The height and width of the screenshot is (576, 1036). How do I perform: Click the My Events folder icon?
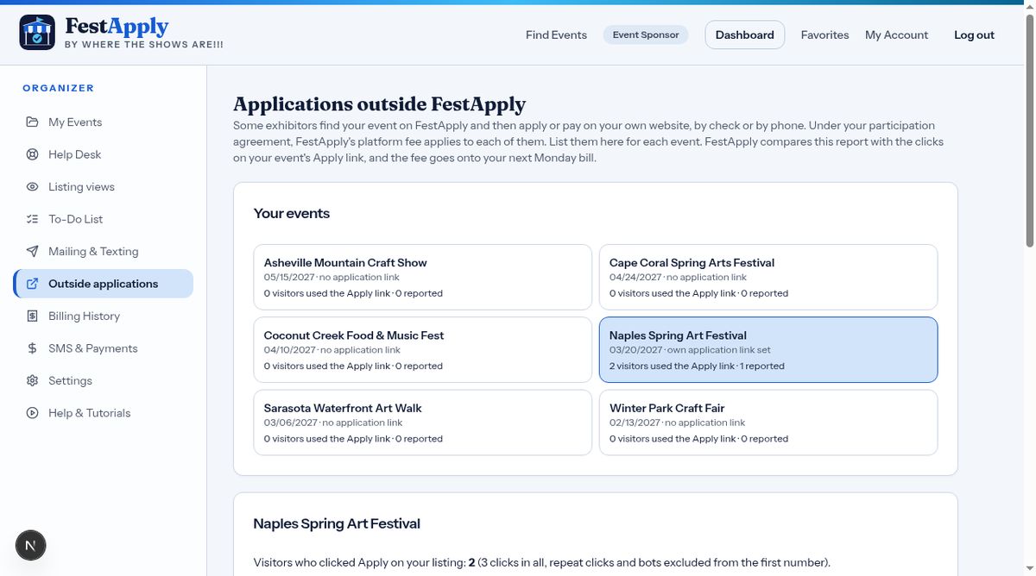(32, 122)
